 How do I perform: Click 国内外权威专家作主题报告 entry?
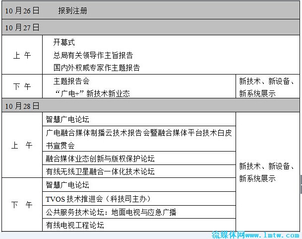tap(97, 68)
